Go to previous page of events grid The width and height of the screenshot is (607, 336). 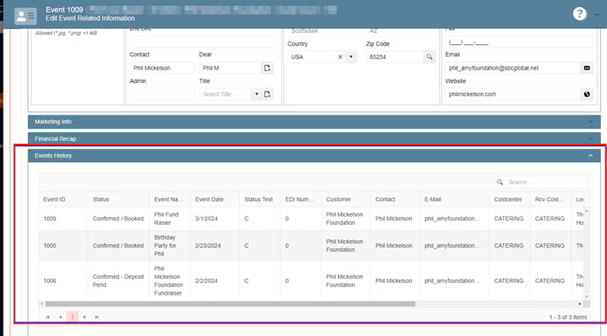point(60,317)
